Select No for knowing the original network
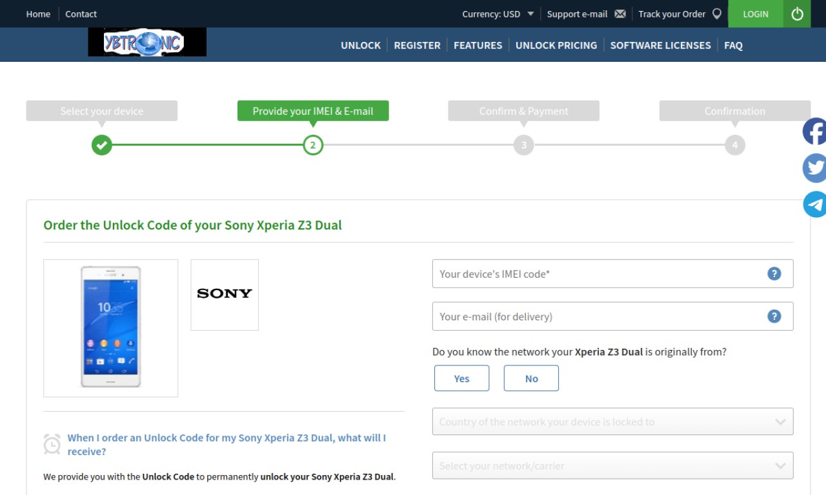This screenshot has height=495, width=826. pos(531,378)
